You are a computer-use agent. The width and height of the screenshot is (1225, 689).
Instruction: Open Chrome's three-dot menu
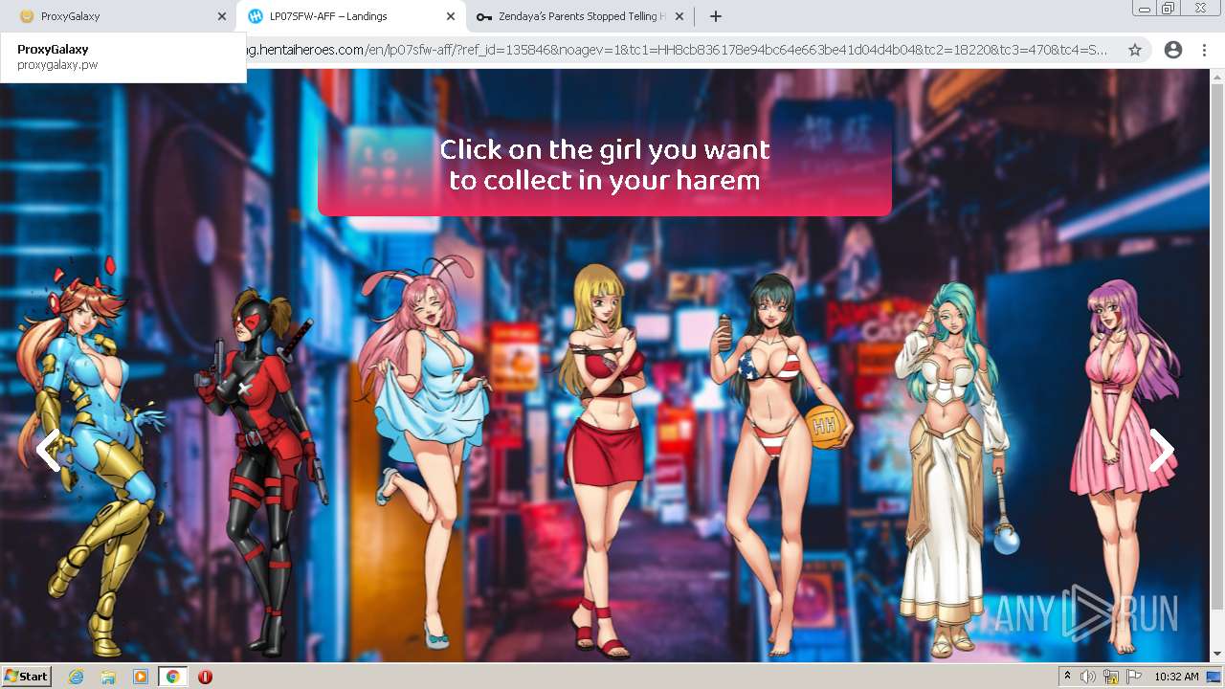tap(1204, 50)
